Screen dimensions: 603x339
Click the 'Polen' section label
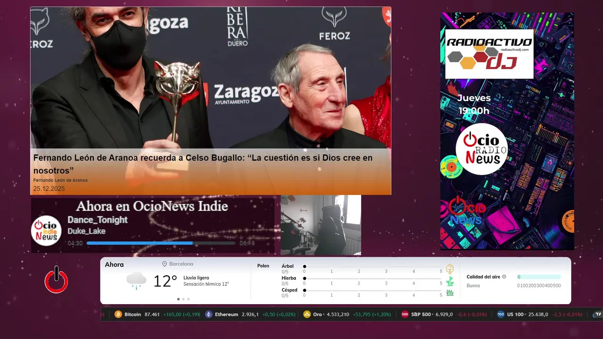tap(263, 266)
